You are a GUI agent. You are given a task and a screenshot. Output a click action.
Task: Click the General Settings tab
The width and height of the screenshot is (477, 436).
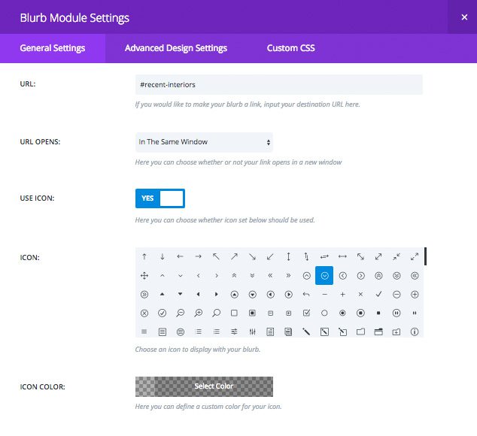[53, 48]
